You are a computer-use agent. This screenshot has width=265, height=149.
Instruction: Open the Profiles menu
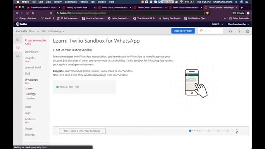[x=84, y=2]
